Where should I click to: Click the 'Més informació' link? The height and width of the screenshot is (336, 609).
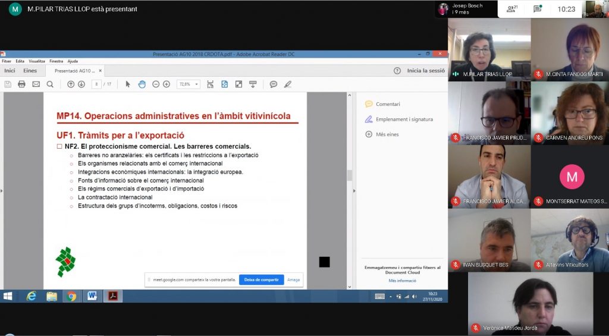pyautogui.click(x=403, y=281)
